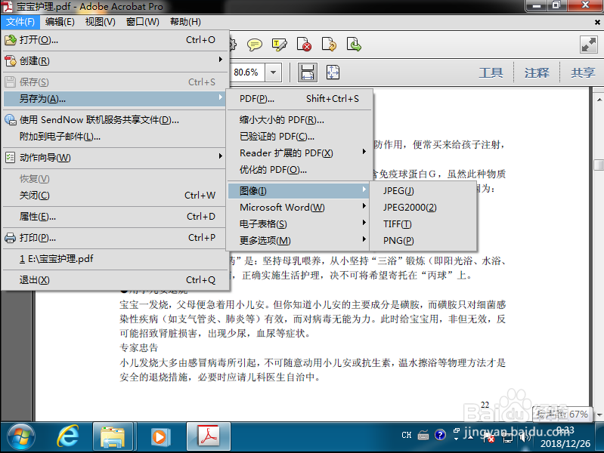Choose 附加到电子邮件(L)...
Viewport: 604px width, 453px height.
pos(115,137)
